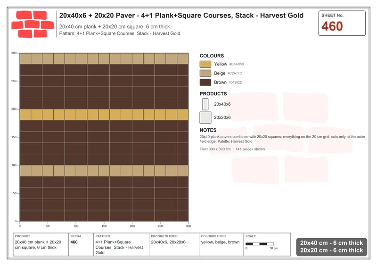Click the Brown colour swatch
This screenshot has height=266, width=377.
(205, 82)
